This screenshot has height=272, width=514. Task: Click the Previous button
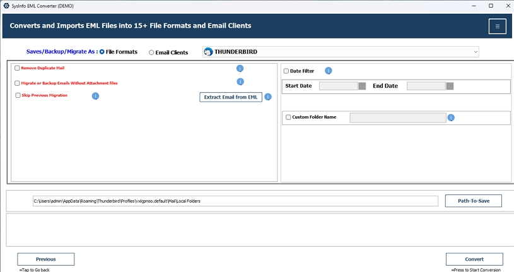[x=46, y=259]
